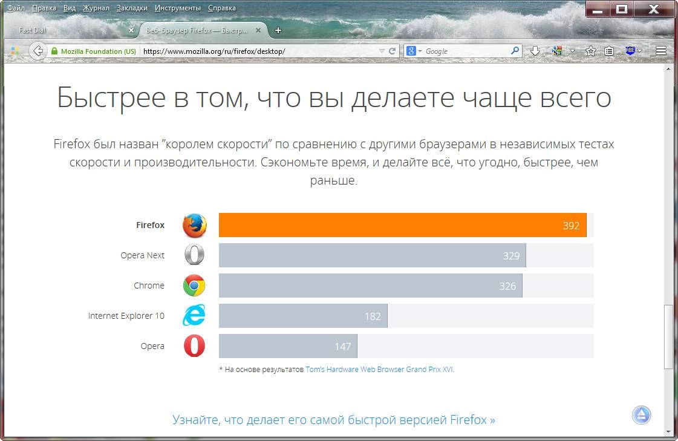
Task: Reload the page with the refresh icon
Action: pyautogui.click(x=392, y=51)
